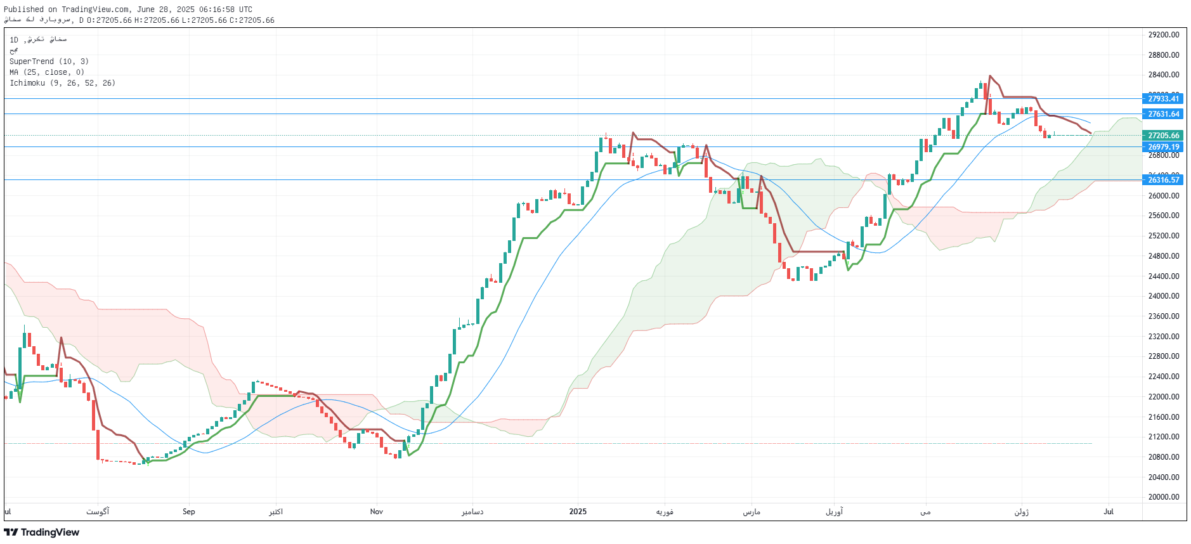Click the 29200.00 price axis label
The width and height of the screenshot is (1191, 544).
[1164, 35]
